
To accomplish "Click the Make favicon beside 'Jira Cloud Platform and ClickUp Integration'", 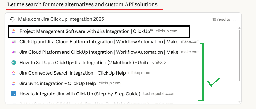I will (x=14, y=52).
